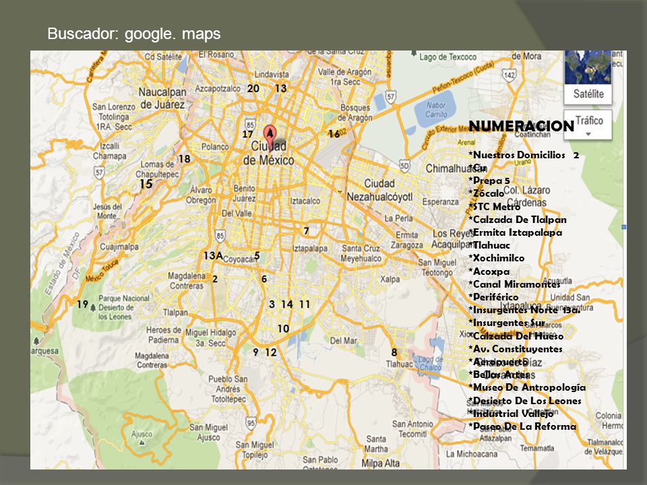Click number 17 left of the red marker

coord(247,135)
